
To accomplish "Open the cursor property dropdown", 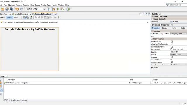I will (186, 55).
